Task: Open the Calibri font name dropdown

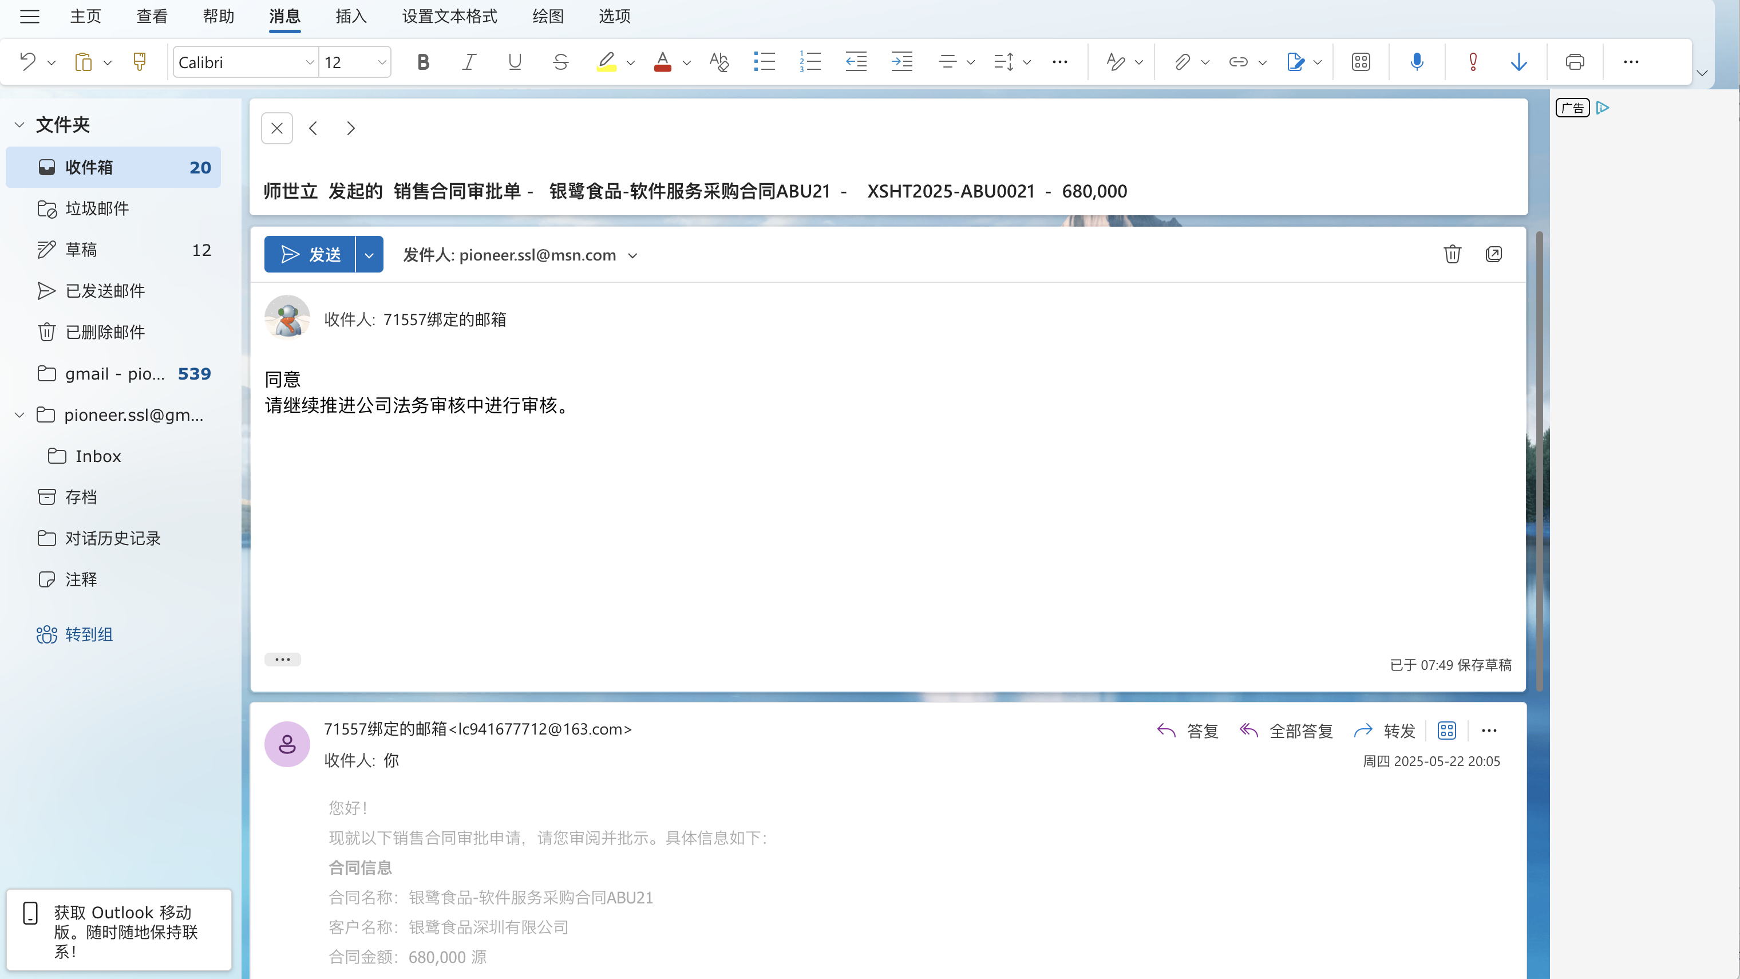Action: 310,62
